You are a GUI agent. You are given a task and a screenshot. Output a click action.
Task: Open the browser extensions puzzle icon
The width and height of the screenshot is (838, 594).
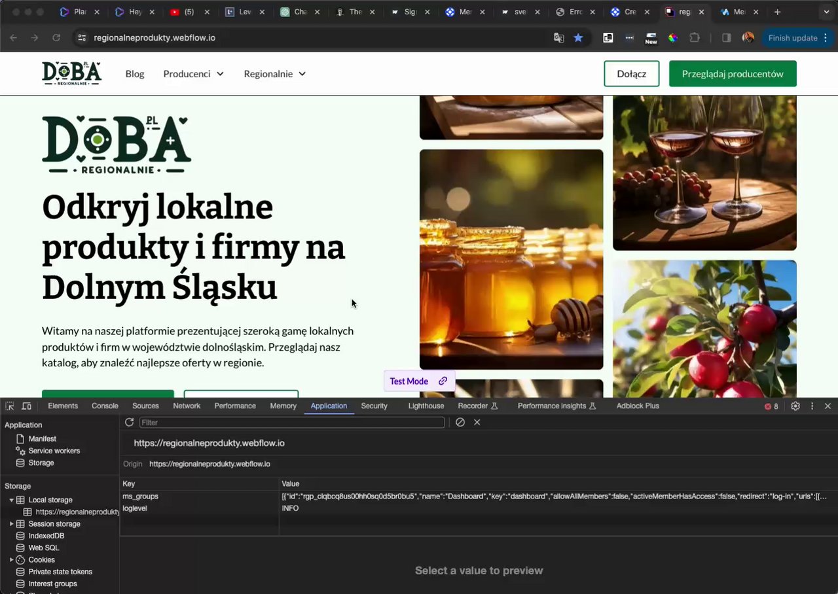point(695,38)
